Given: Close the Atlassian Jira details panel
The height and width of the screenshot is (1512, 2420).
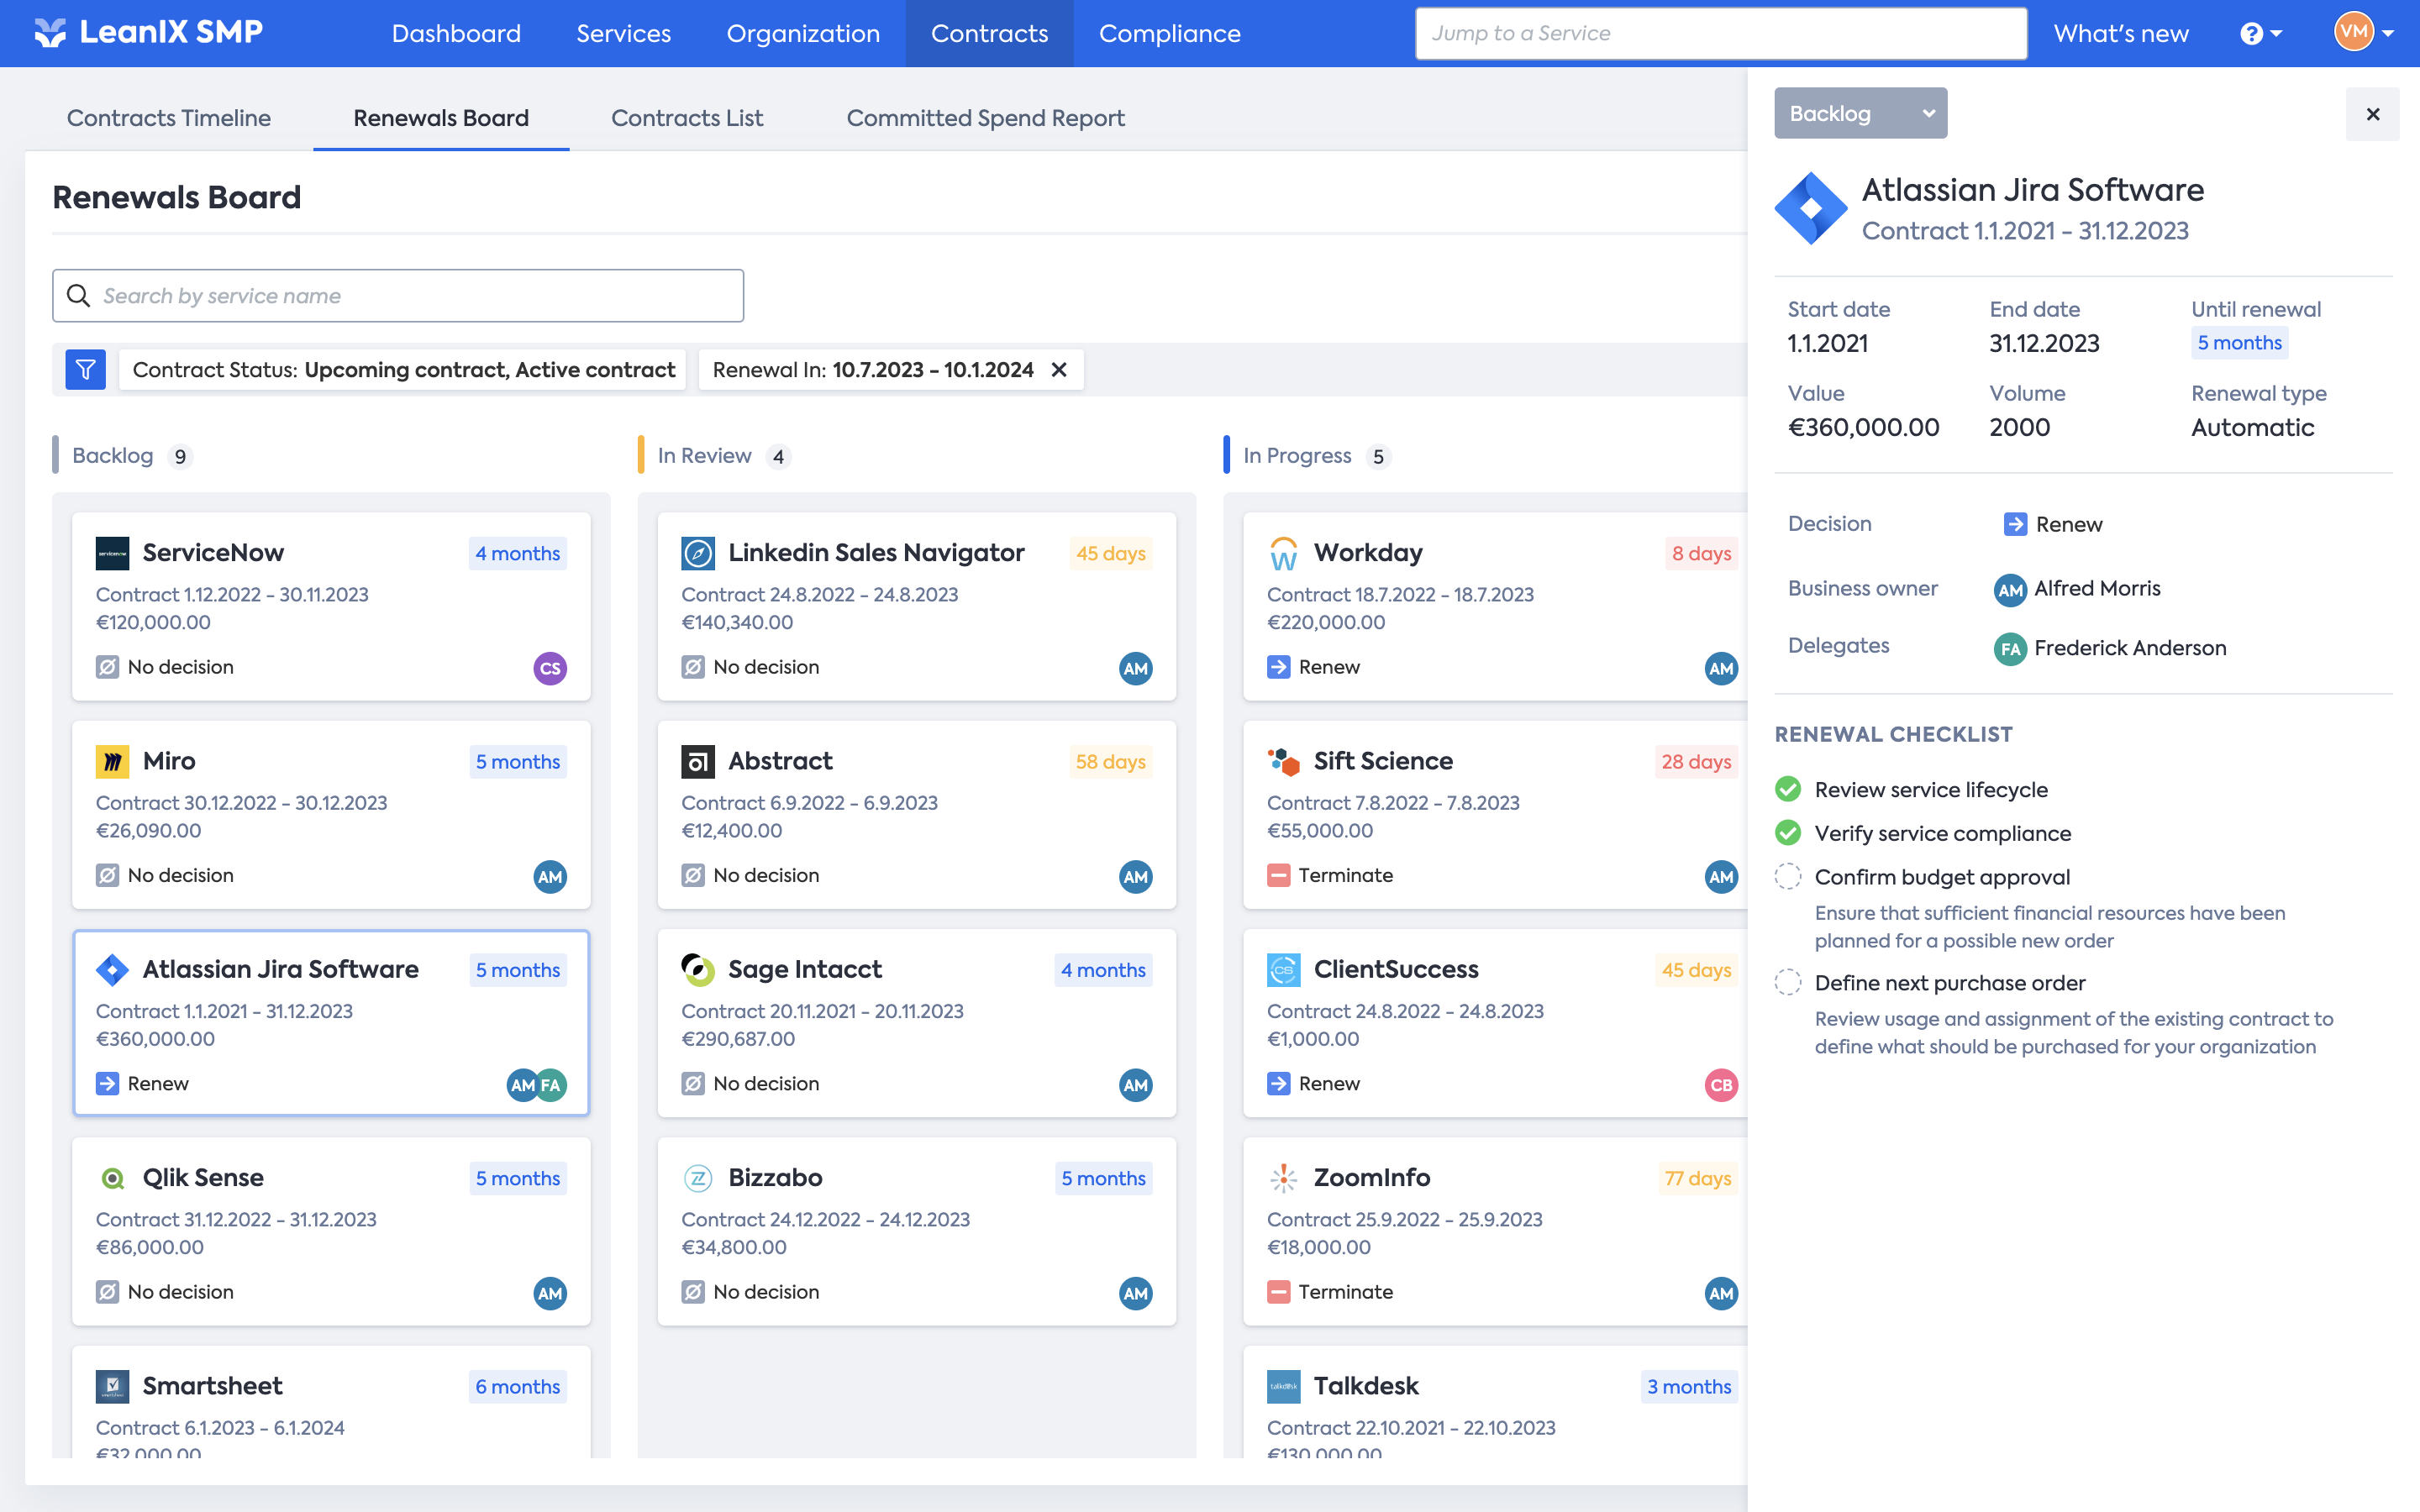Looking at the screenshot, I should point(2372,114).
